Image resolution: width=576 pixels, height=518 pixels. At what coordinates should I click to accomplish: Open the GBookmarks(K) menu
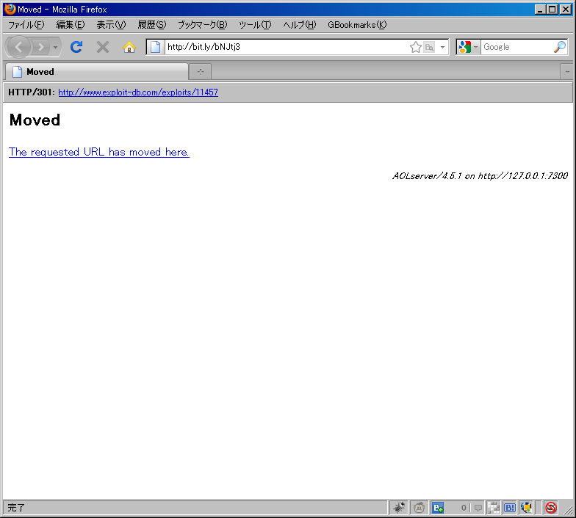(357, 25)
